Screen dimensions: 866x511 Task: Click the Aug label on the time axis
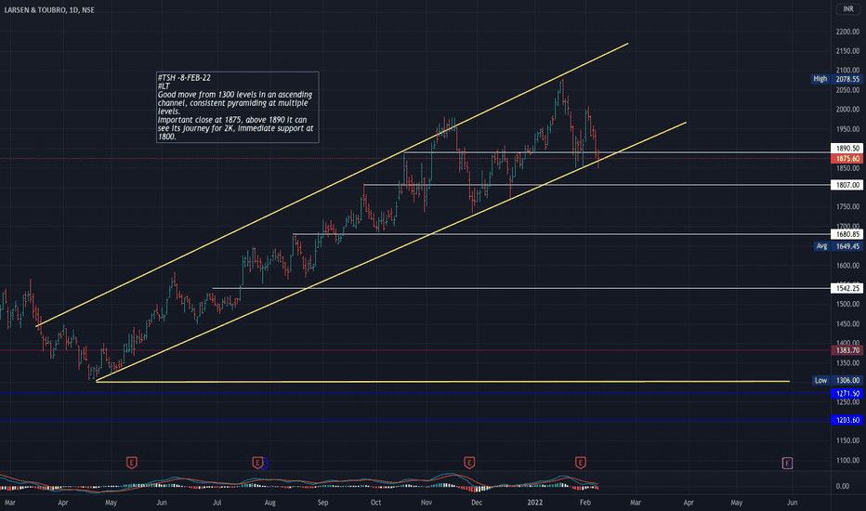[x=269, y=503]
